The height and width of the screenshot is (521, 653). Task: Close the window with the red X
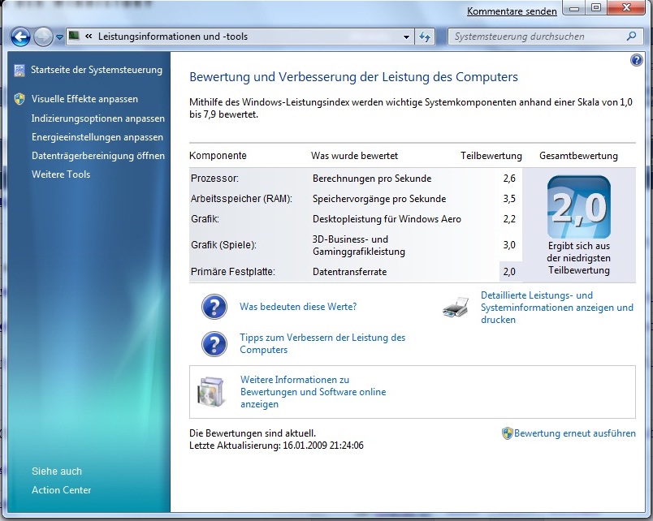coord(626,8)
